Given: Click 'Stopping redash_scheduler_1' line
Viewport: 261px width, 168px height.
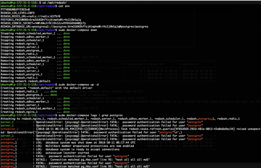Looking at the screenshot, I should [35, 40].
